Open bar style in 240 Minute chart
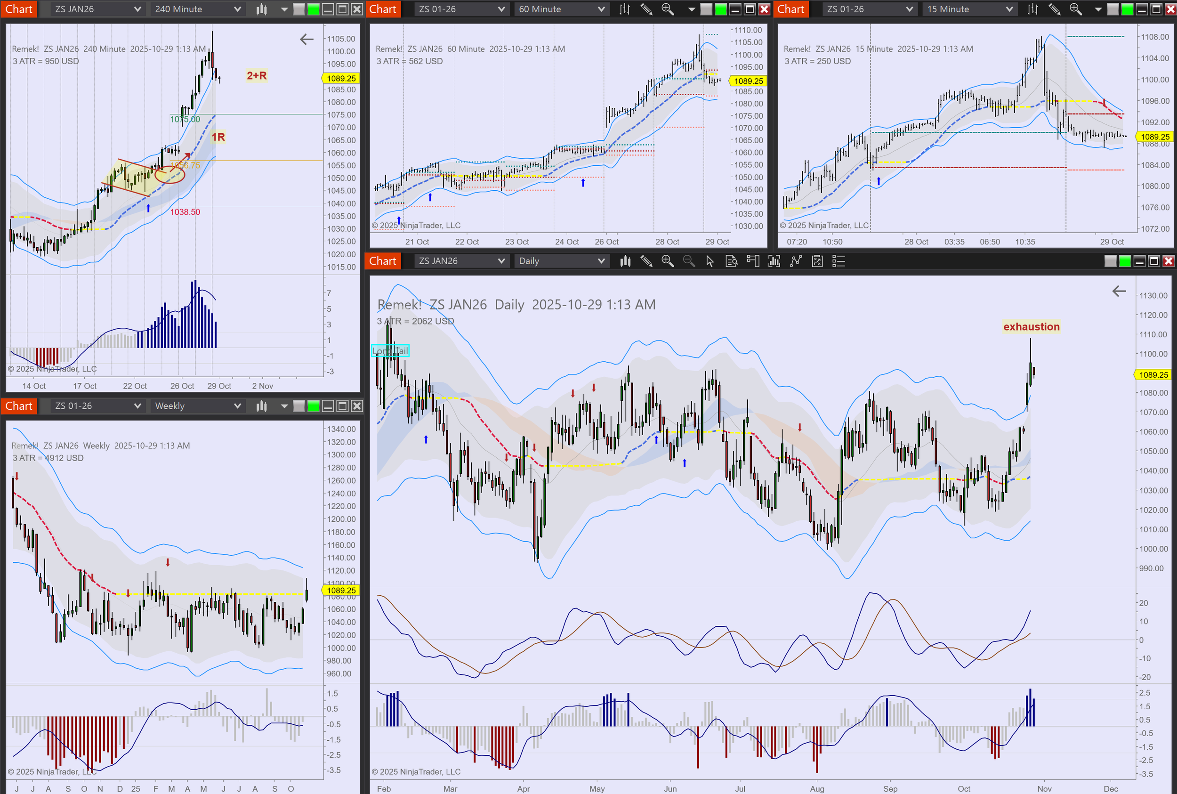 (x=261, y=9)
